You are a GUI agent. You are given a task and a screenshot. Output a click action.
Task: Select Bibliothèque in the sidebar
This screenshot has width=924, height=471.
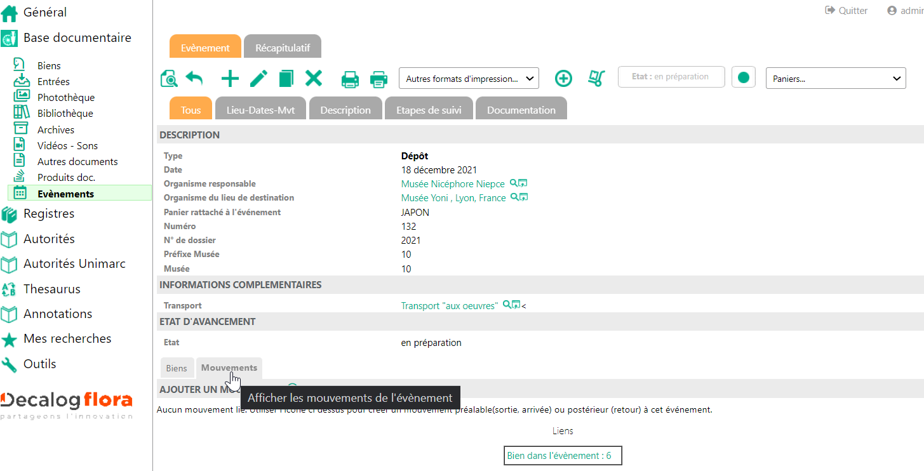[x=65, y=113]
